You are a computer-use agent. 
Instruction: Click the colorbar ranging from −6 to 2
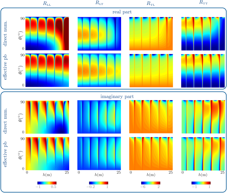coord(151,183)
